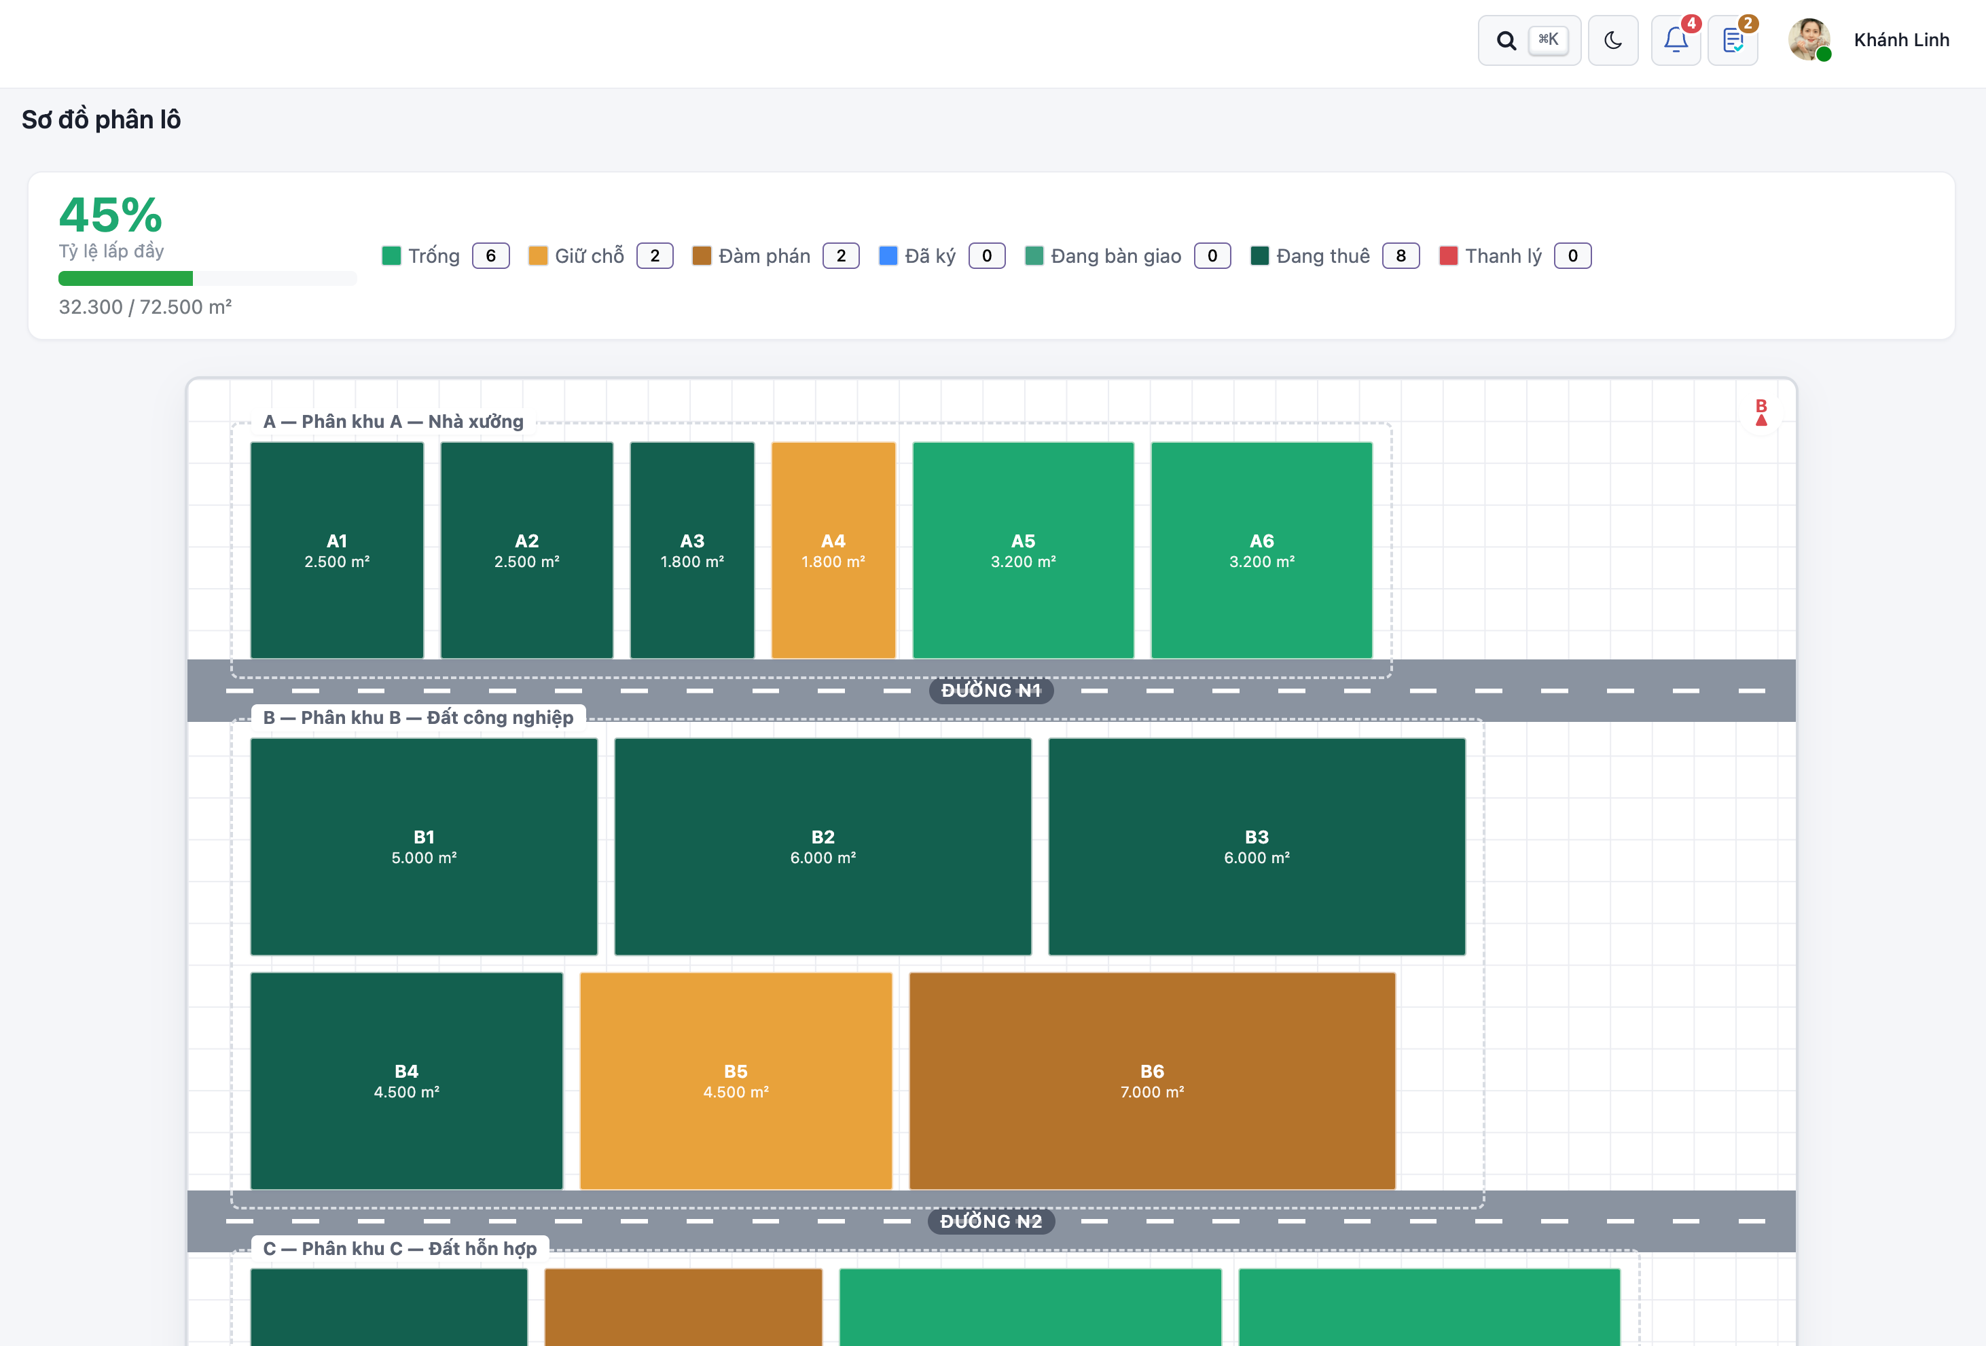Click the count badge beside Thanh lý
1986x1346 pixels.
pos(1573,255)
